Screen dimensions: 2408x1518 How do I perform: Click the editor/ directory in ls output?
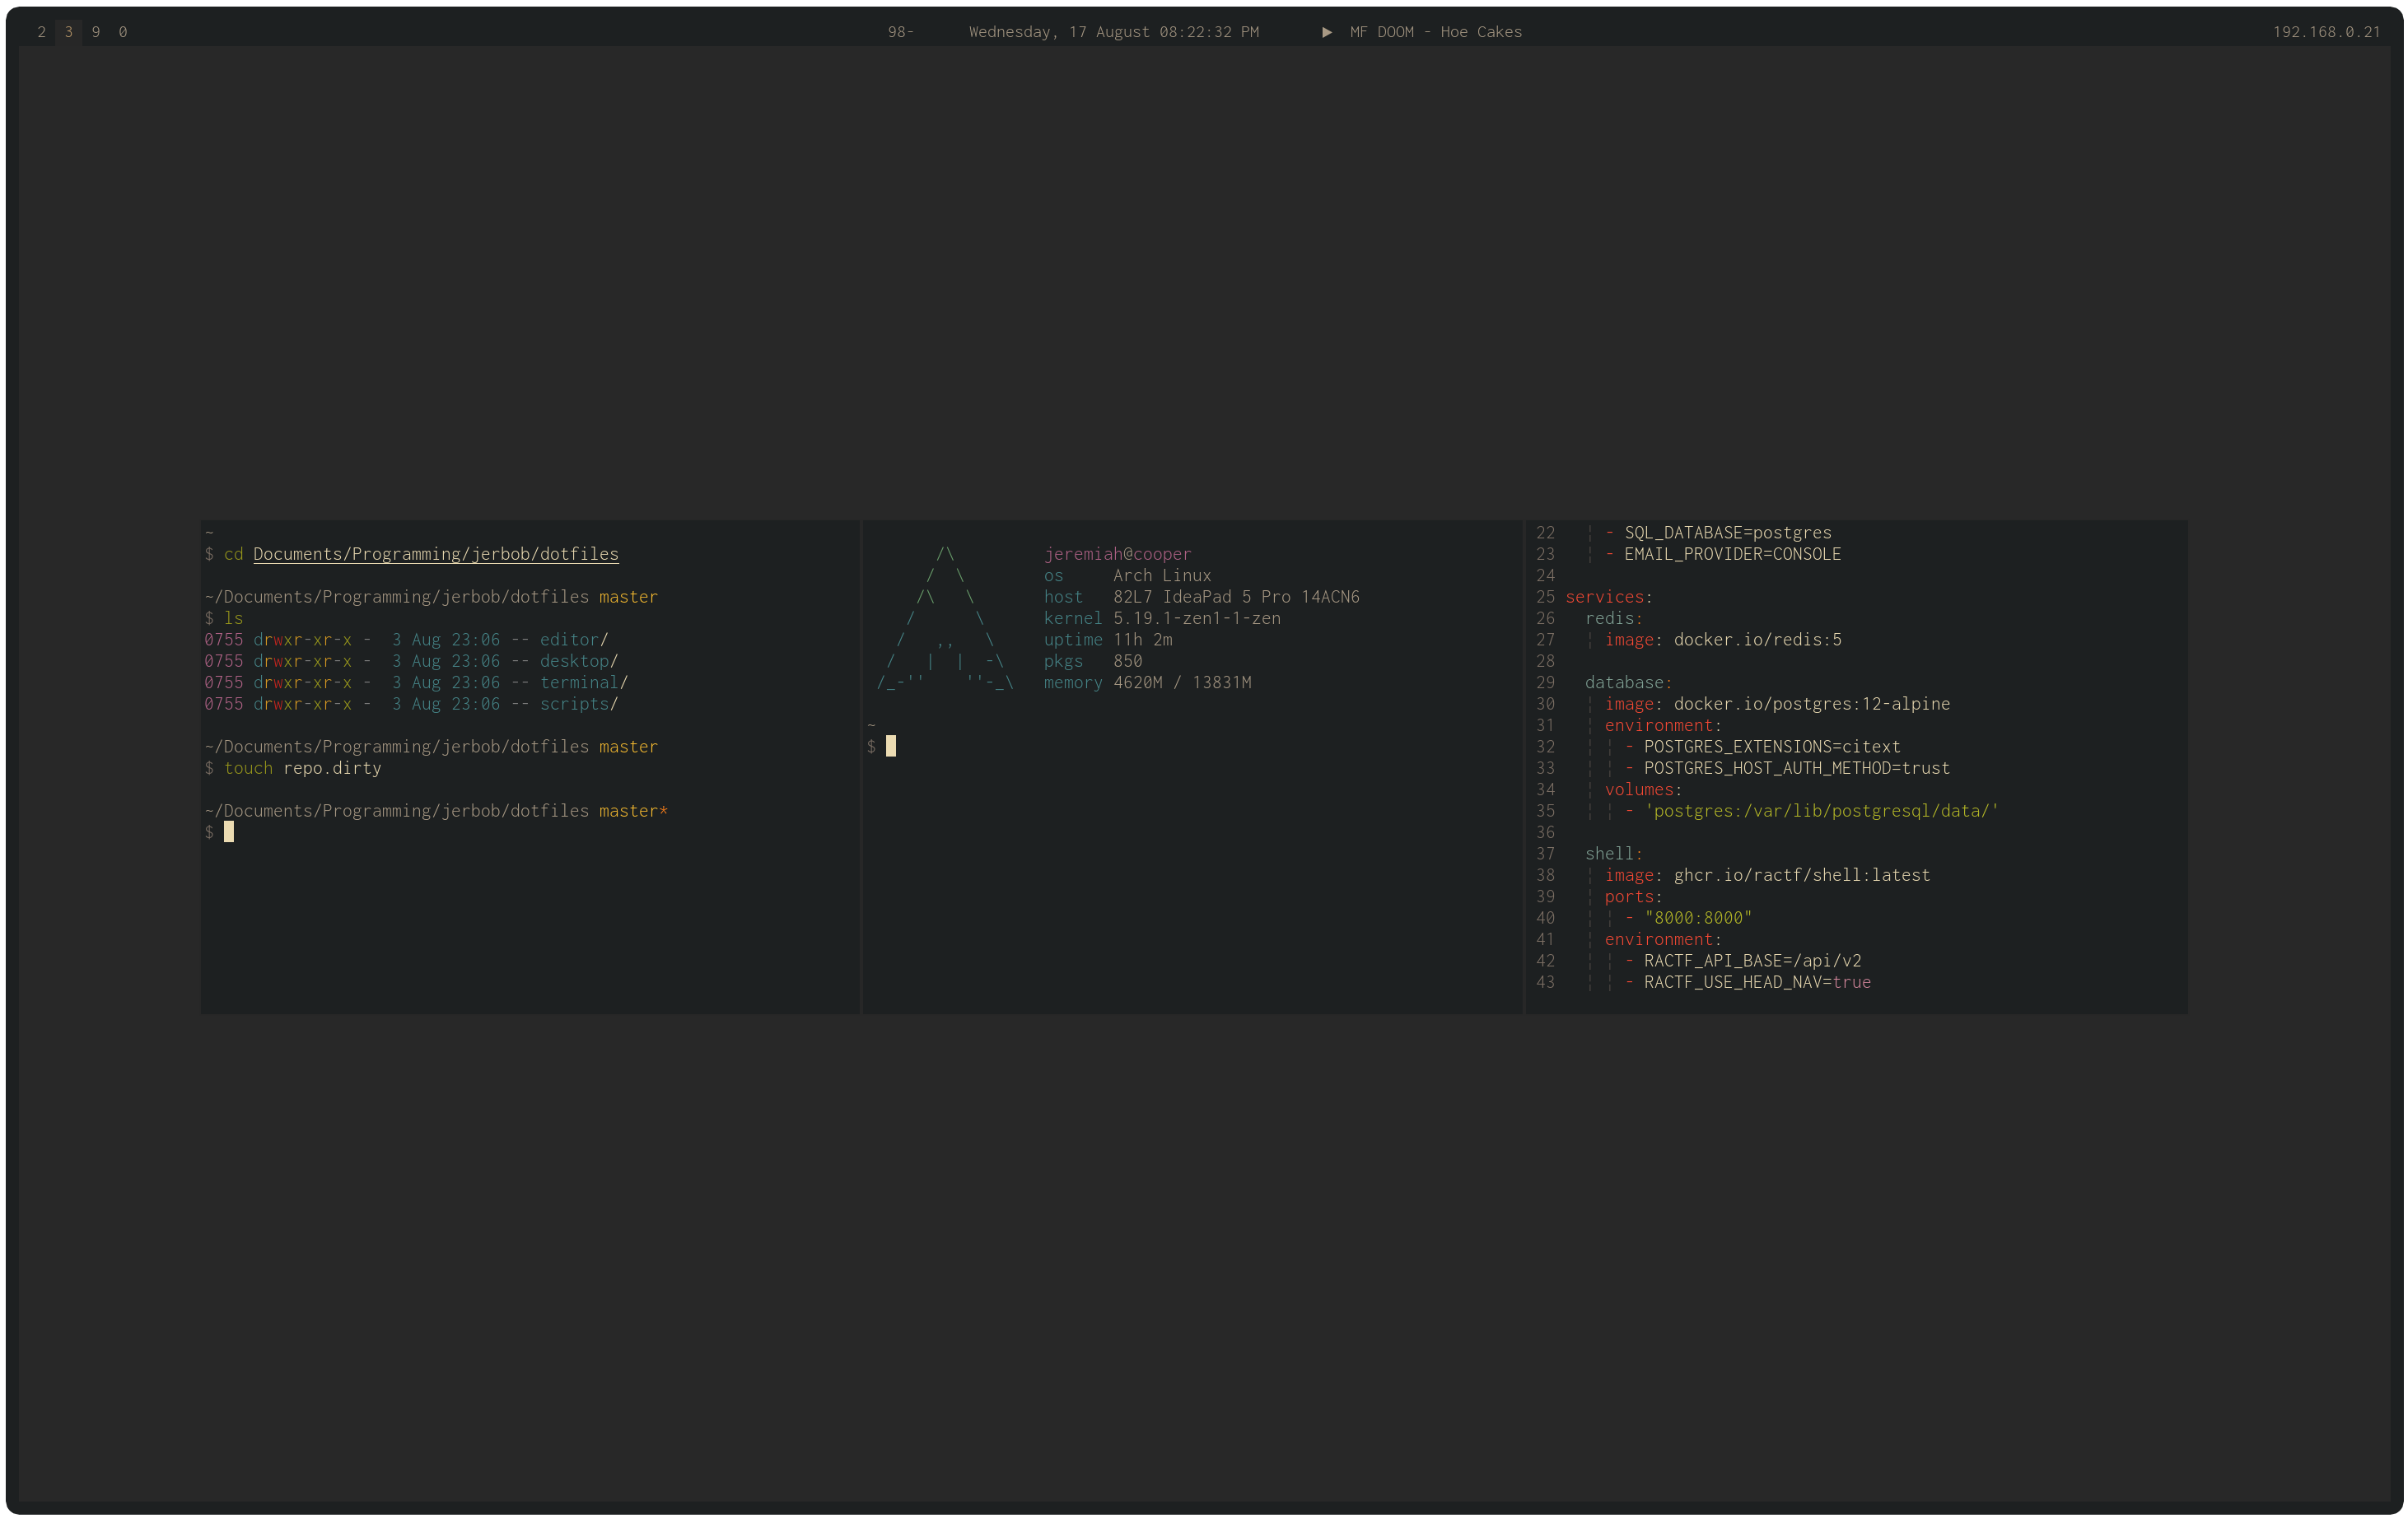tap(573, 640)
